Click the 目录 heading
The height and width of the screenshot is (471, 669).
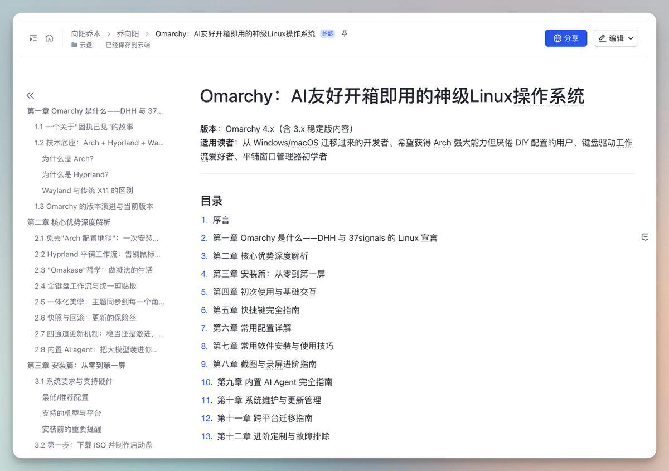pos(212,201)
